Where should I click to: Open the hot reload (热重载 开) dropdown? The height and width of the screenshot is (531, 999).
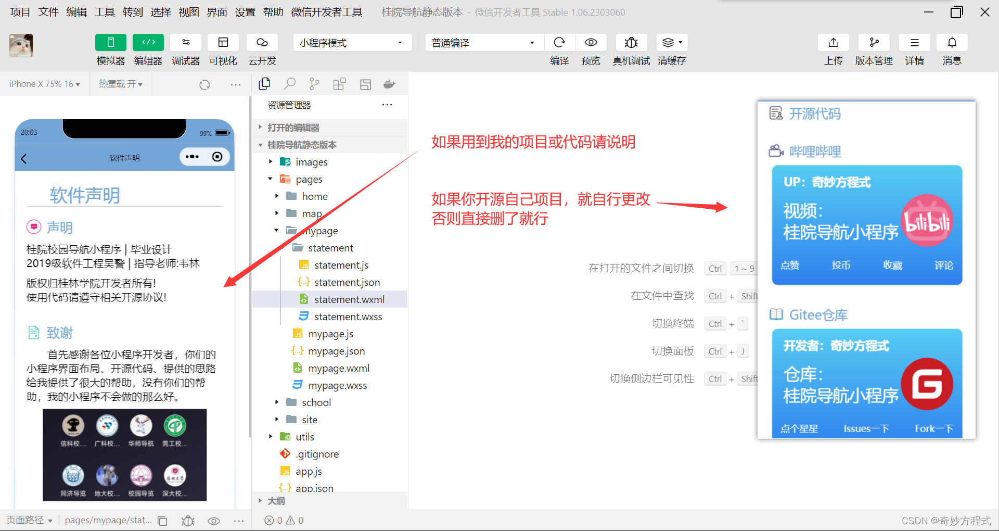coord(121,84)
